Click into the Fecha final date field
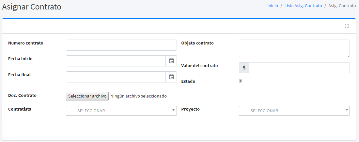 coord(116,77)
